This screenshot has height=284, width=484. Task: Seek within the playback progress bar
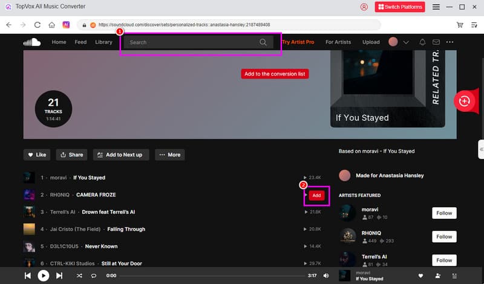click(212, 276)
